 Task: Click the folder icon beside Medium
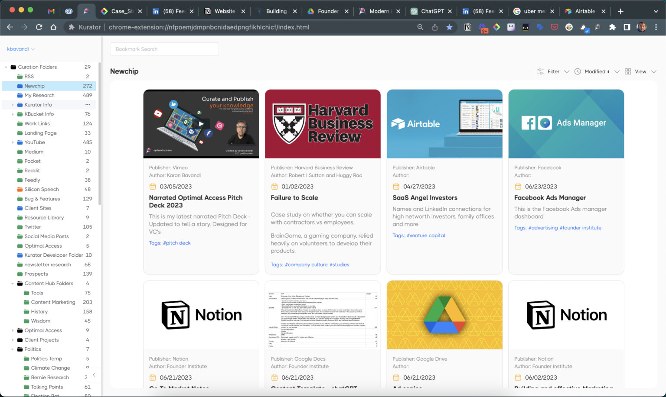tap(20, 152)
